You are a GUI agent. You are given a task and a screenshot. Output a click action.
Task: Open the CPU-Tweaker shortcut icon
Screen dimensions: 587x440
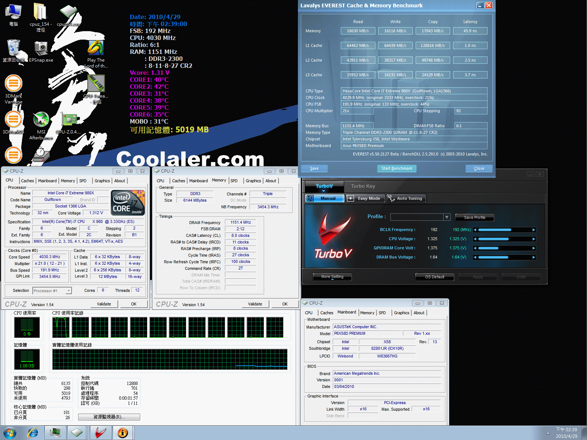pos(96,89)
